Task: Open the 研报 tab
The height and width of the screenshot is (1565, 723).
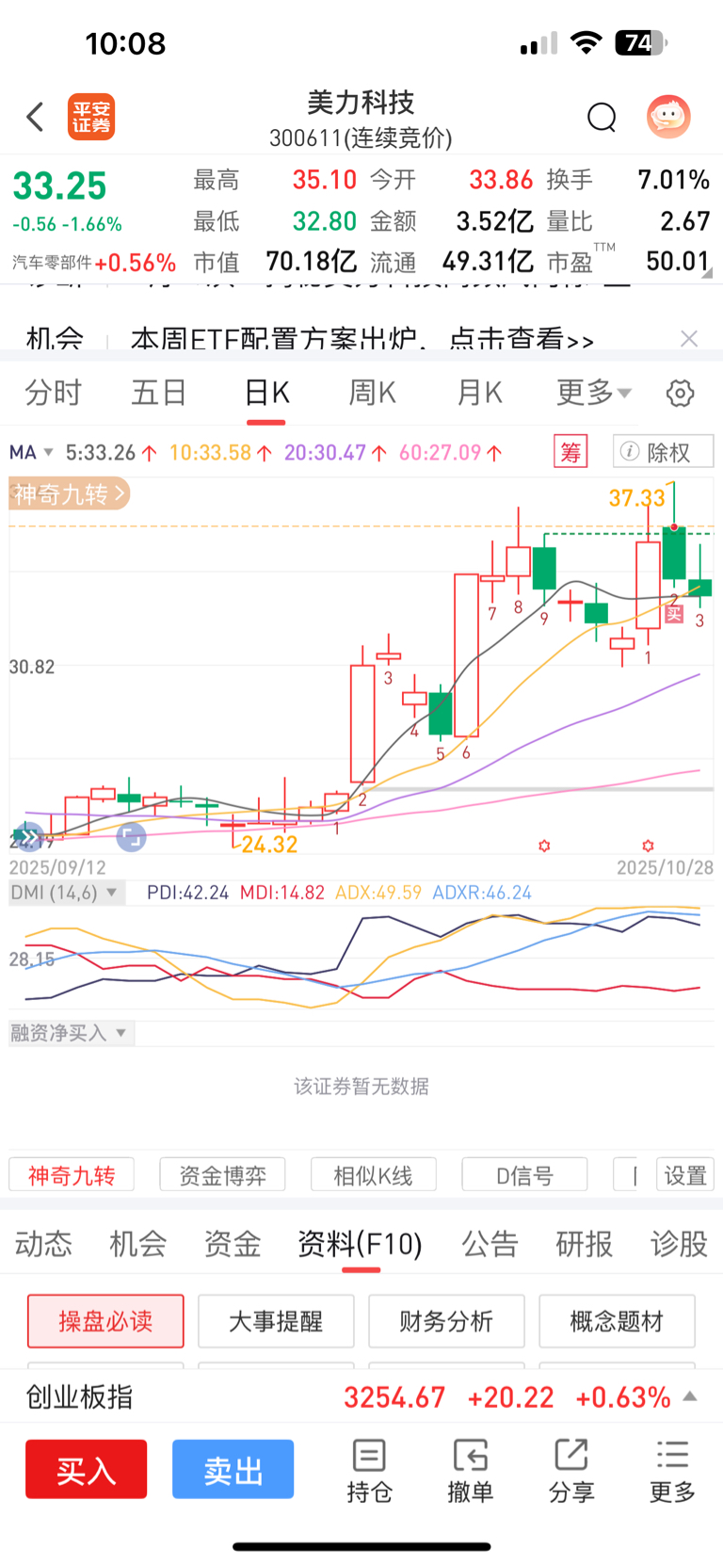Action: pyautogui.click(x=584, y=1244)
